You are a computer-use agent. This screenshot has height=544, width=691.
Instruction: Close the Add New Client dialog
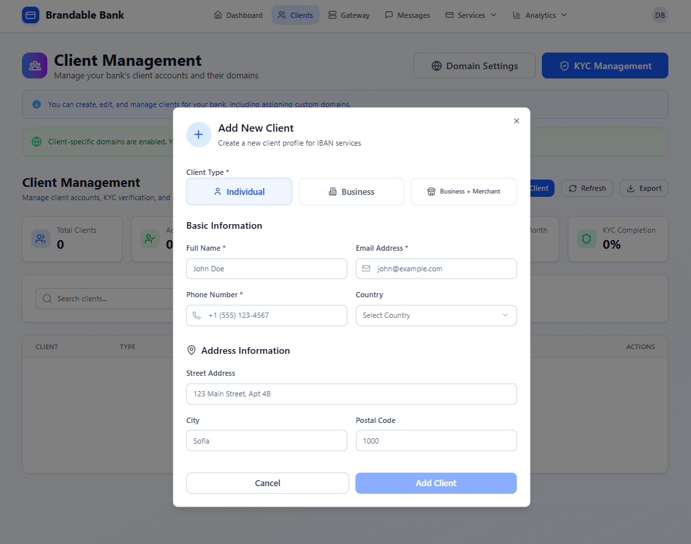[517, 121]
